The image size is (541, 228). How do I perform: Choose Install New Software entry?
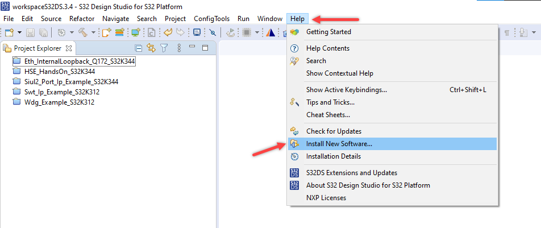392,144
